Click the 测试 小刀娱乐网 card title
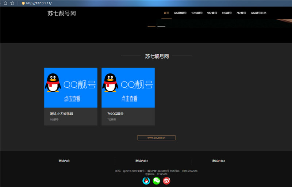The height and width of the screenshot is (187, 292). coord(61,114)
